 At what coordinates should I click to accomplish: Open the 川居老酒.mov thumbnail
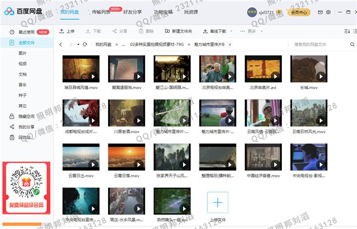(126, 113)
